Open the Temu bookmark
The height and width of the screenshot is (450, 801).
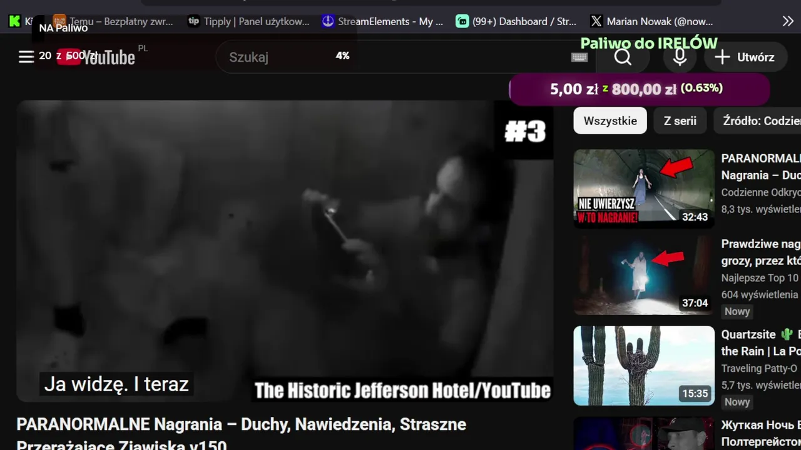pos(113,21)
